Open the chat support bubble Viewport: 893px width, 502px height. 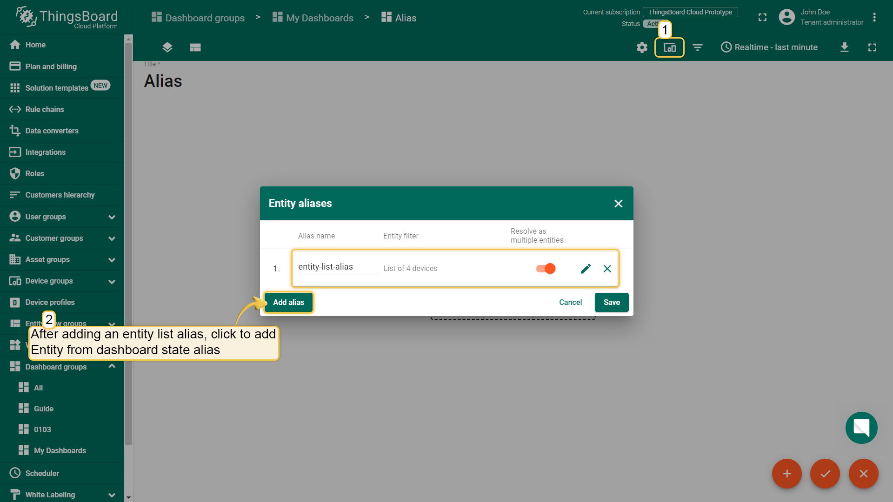coord(861,428)
